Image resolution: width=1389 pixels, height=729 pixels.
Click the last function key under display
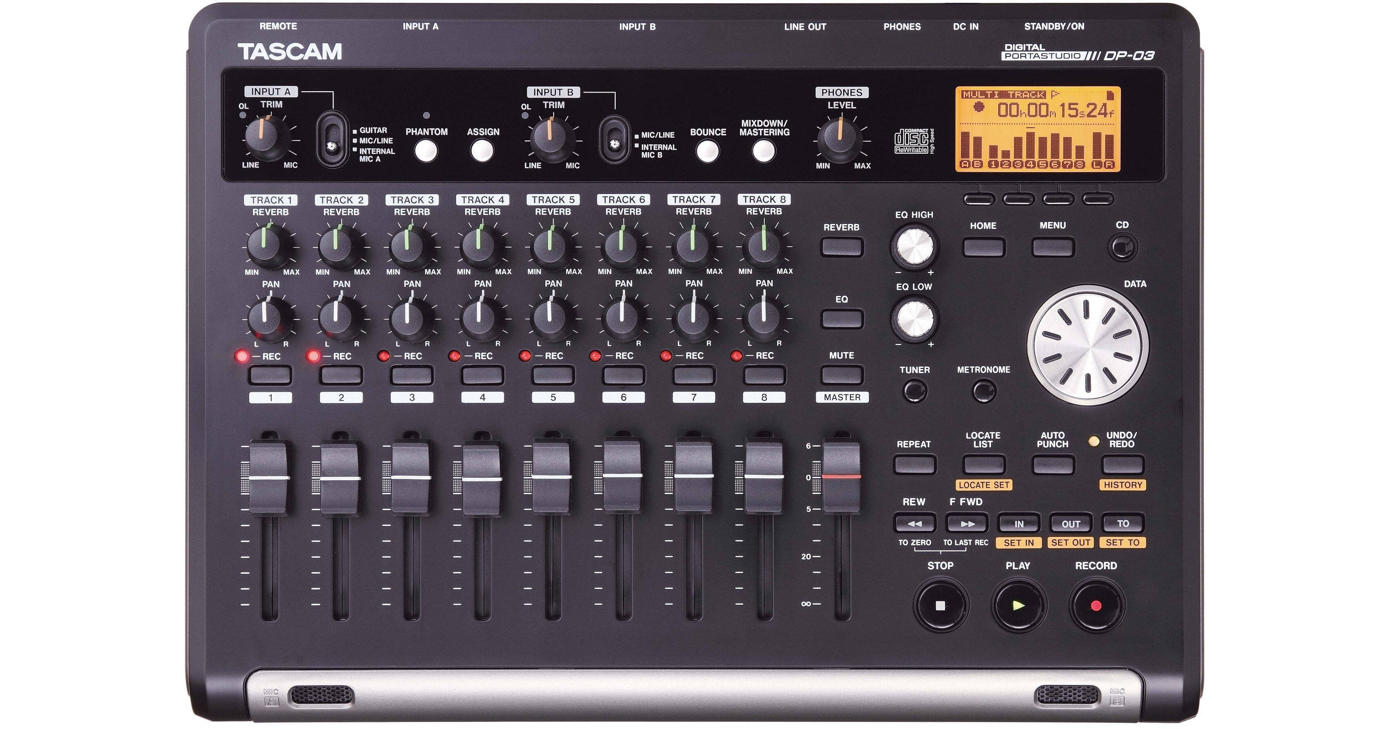coord(1098,199)
